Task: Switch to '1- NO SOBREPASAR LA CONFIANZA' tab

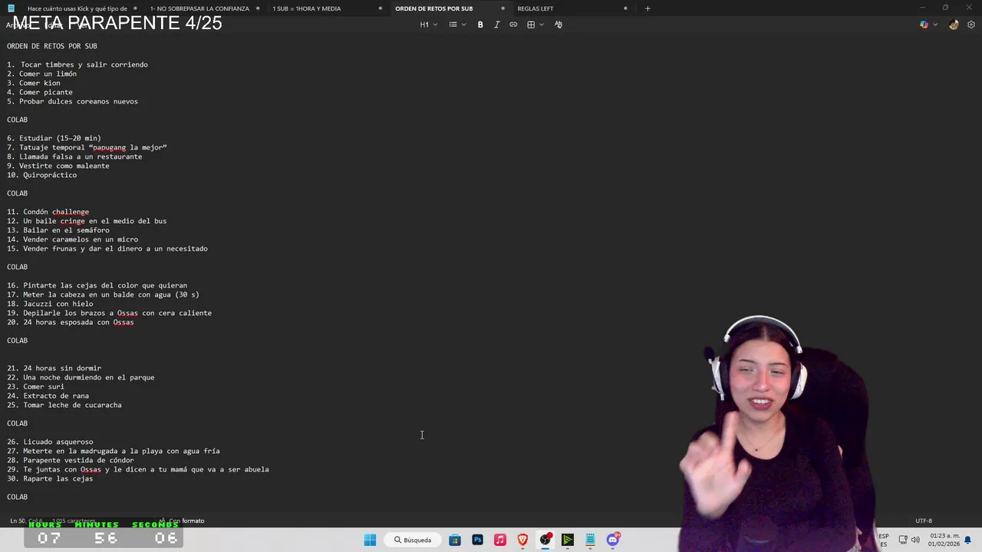Action: tap(199, 8)
